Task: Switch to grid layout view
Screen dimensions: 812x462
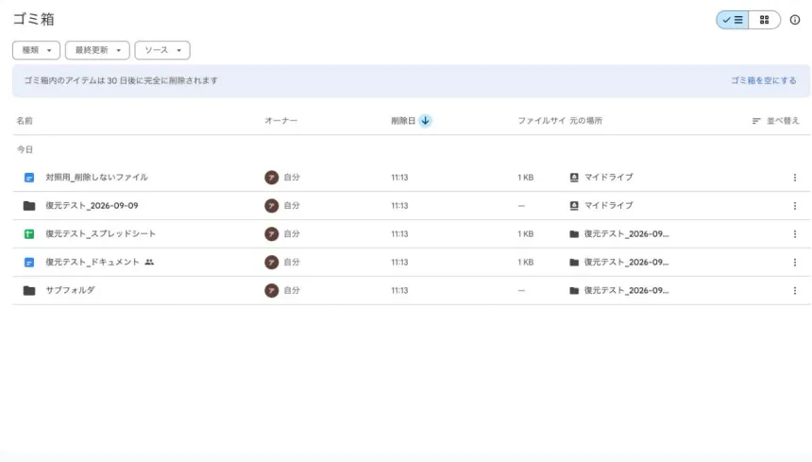Action: point(765,20)
